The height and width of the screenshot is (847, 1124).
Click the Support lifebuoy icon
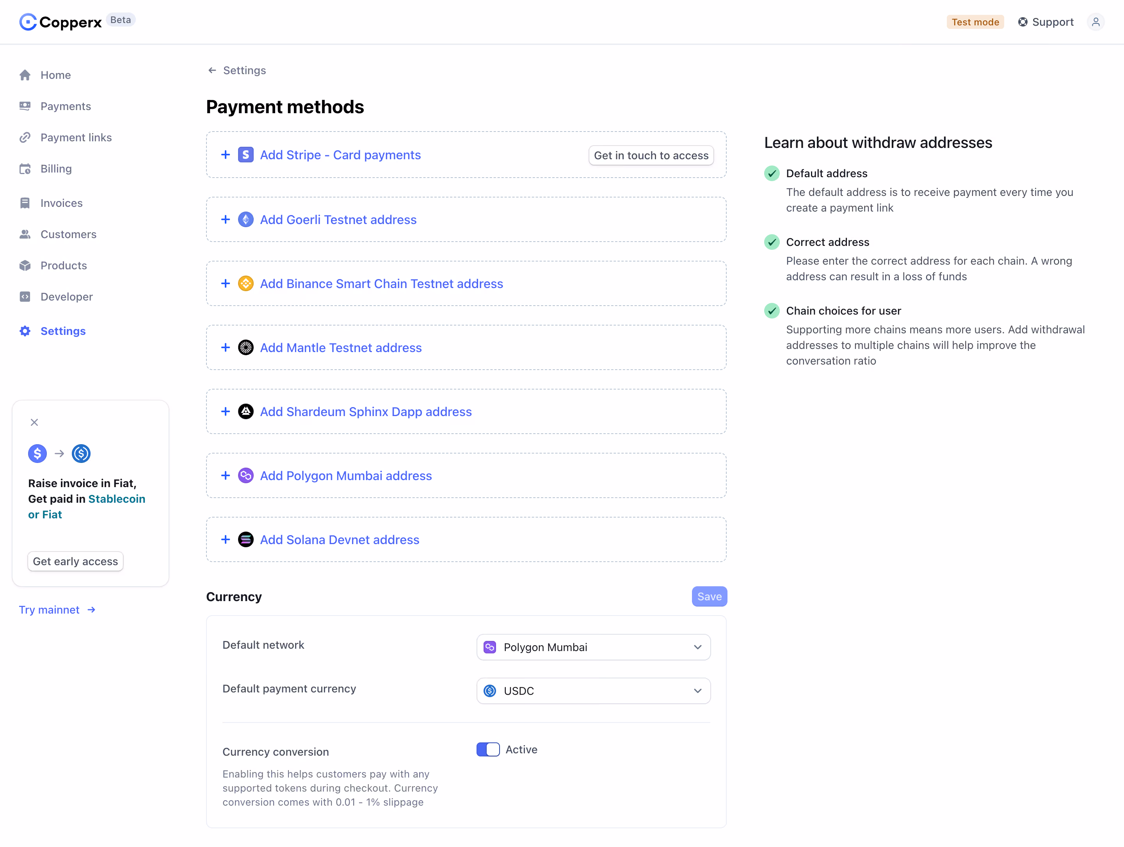pos(1023,22)
